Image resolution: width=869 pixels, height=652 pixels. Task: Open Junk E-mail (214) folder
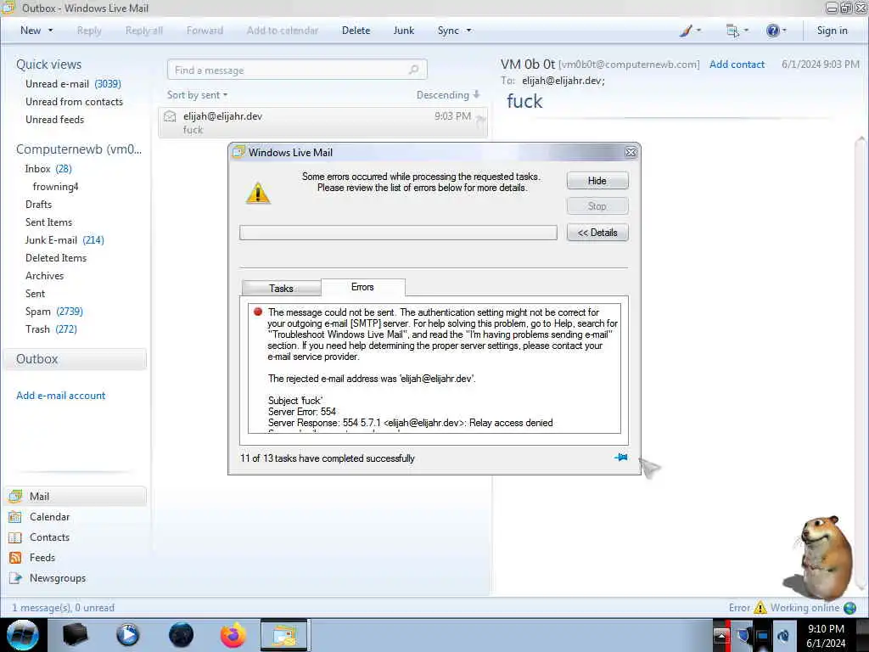pos(64,240)
